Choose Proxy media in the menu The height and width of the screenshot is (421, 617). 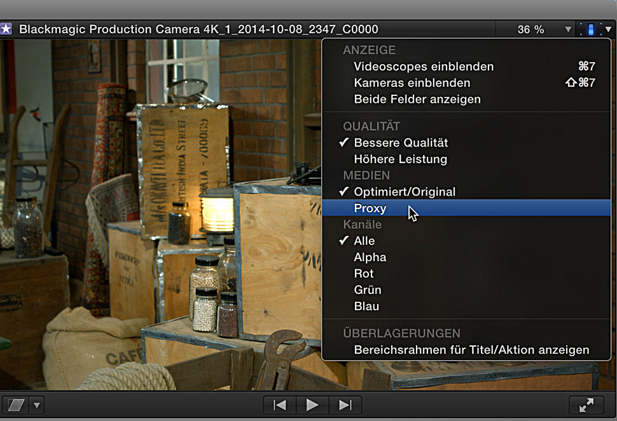[370, 208]
